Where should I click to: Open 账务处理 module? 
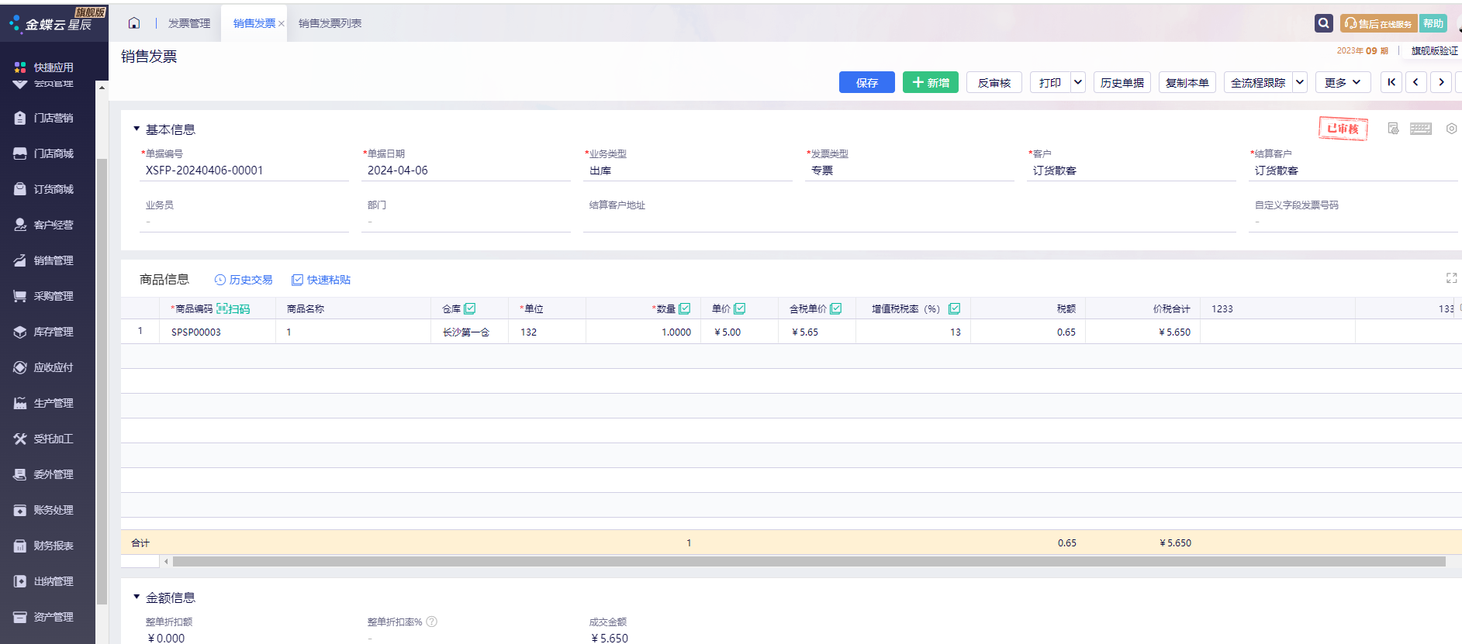point(44,510)
